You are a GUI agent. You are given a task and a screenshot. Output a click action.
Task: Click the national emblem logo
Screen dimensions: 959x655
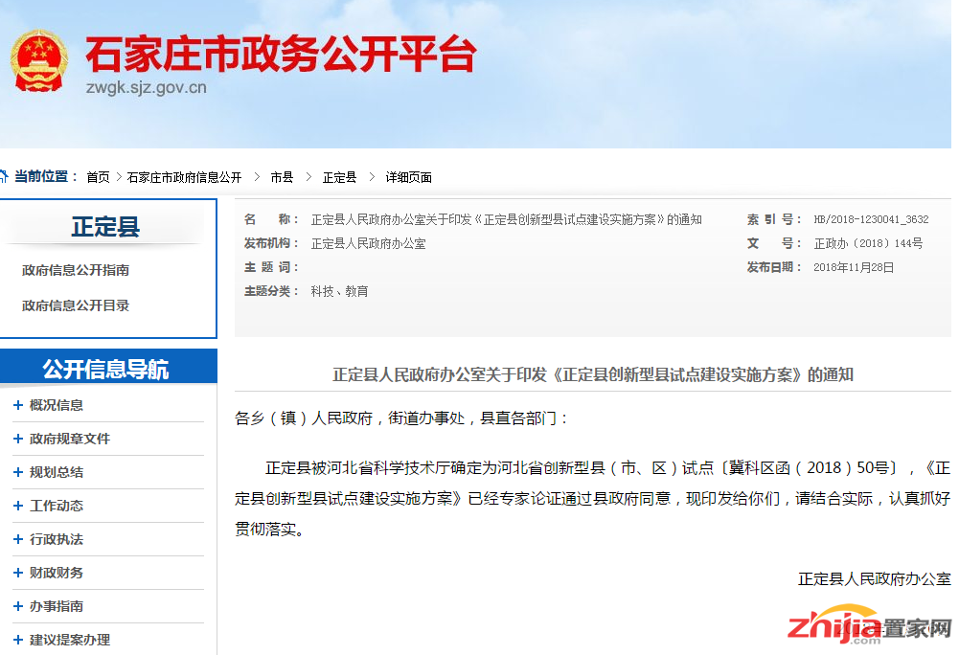pyautogui.click(x=38, y=61)
